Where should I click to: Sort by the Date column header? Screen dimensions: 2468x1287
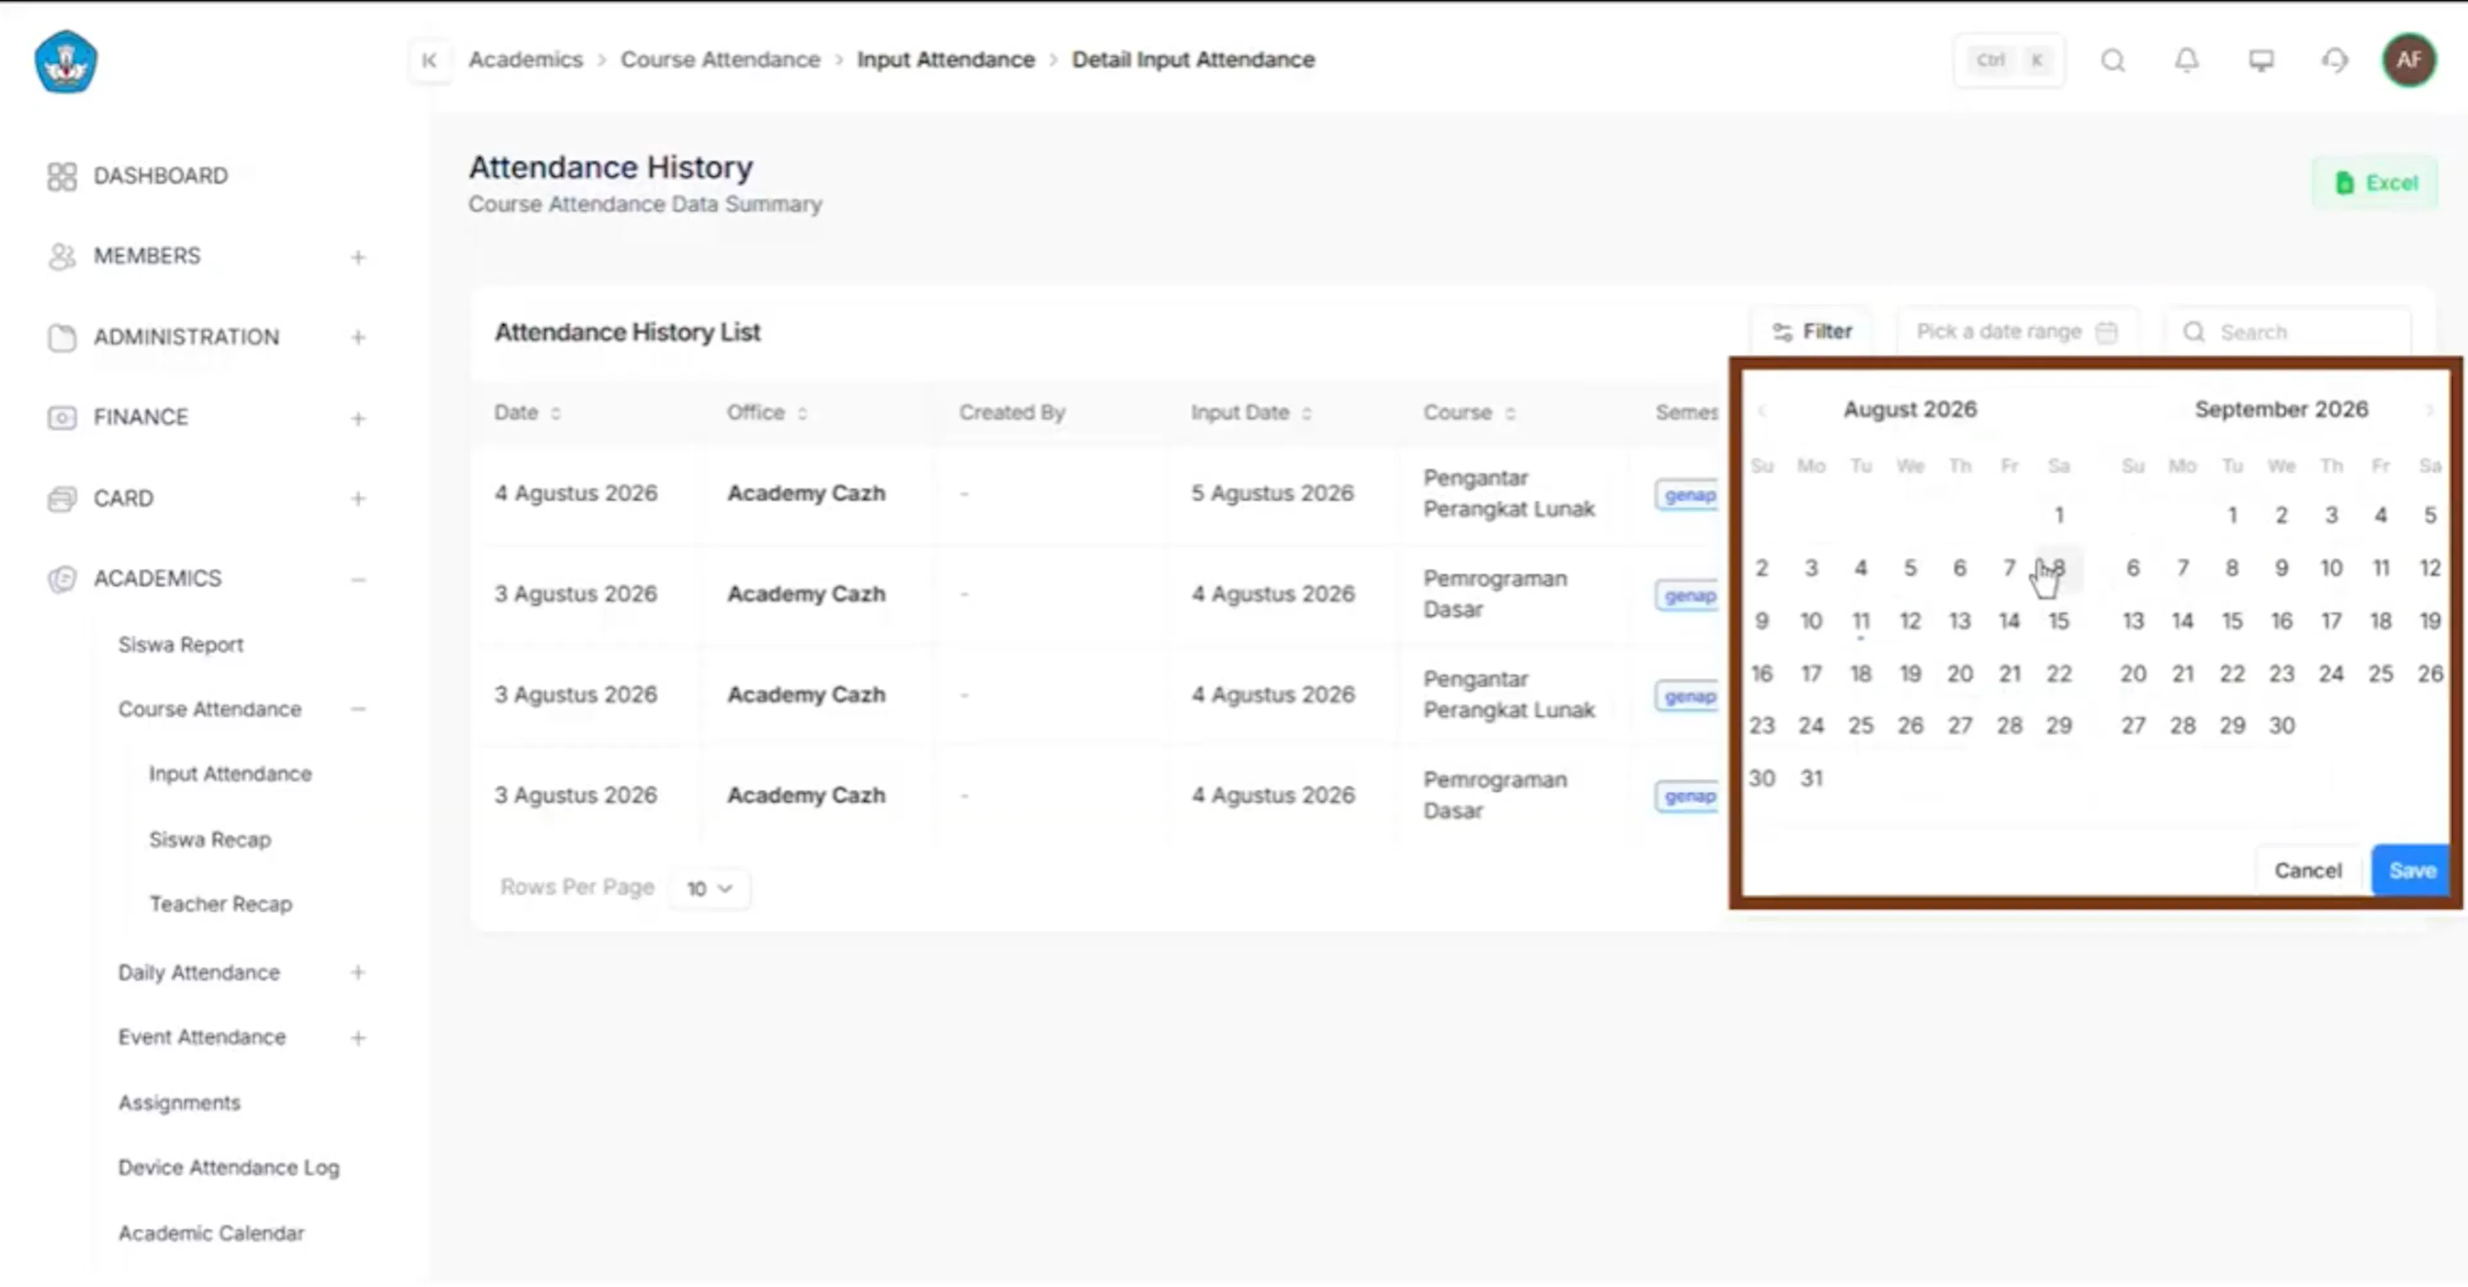pyautogui.click(x=527, y=413)
